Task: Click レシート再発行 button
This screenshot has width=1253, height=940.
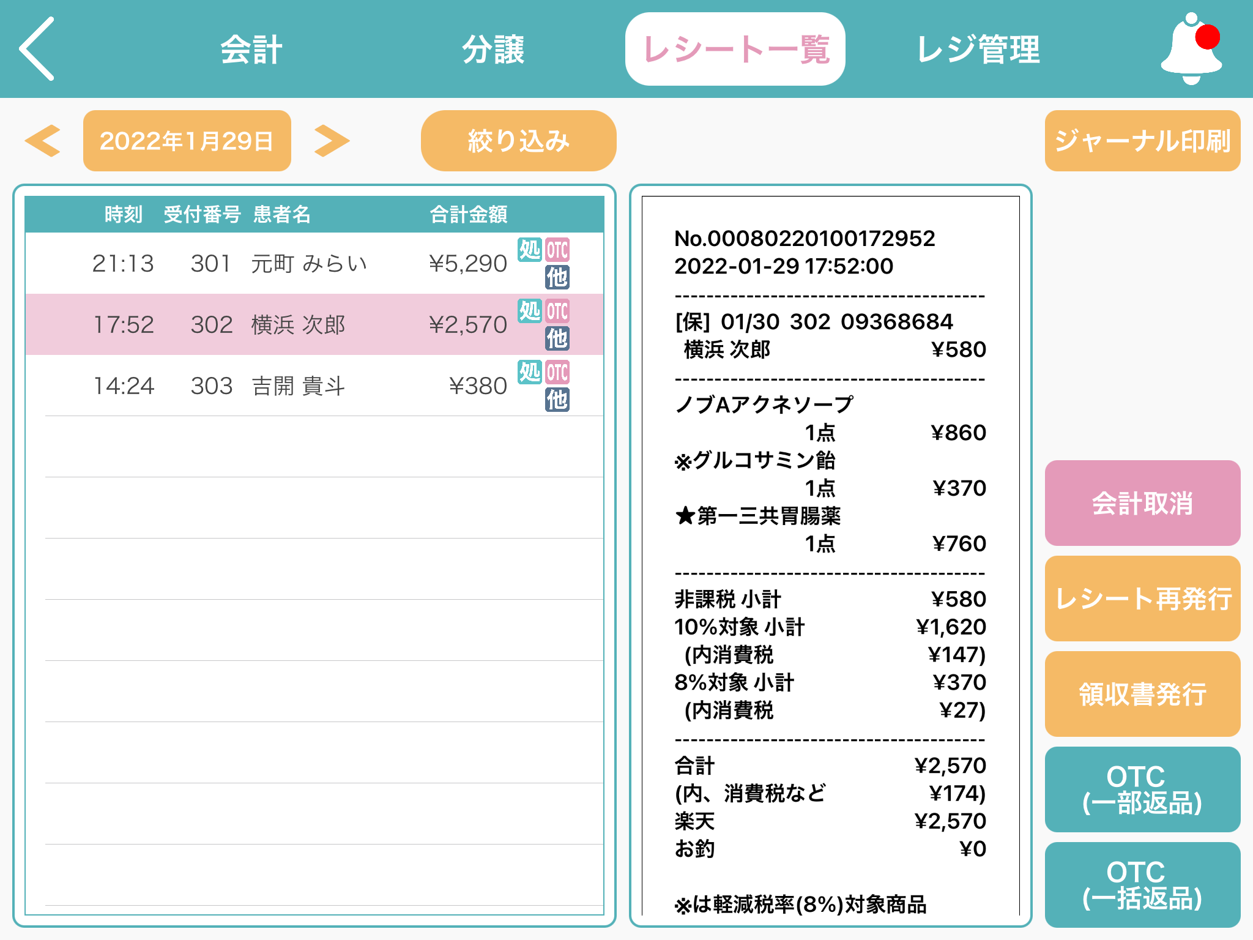Action: click(1143, 599)
